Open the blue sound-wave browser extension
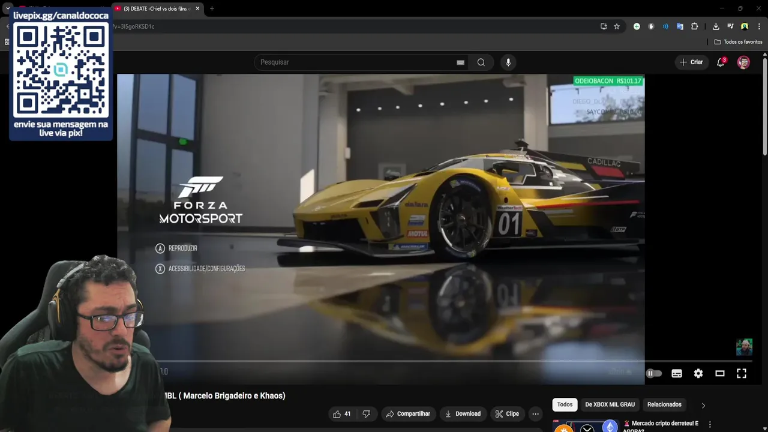768x432 pixels. (x=665, y=26)
